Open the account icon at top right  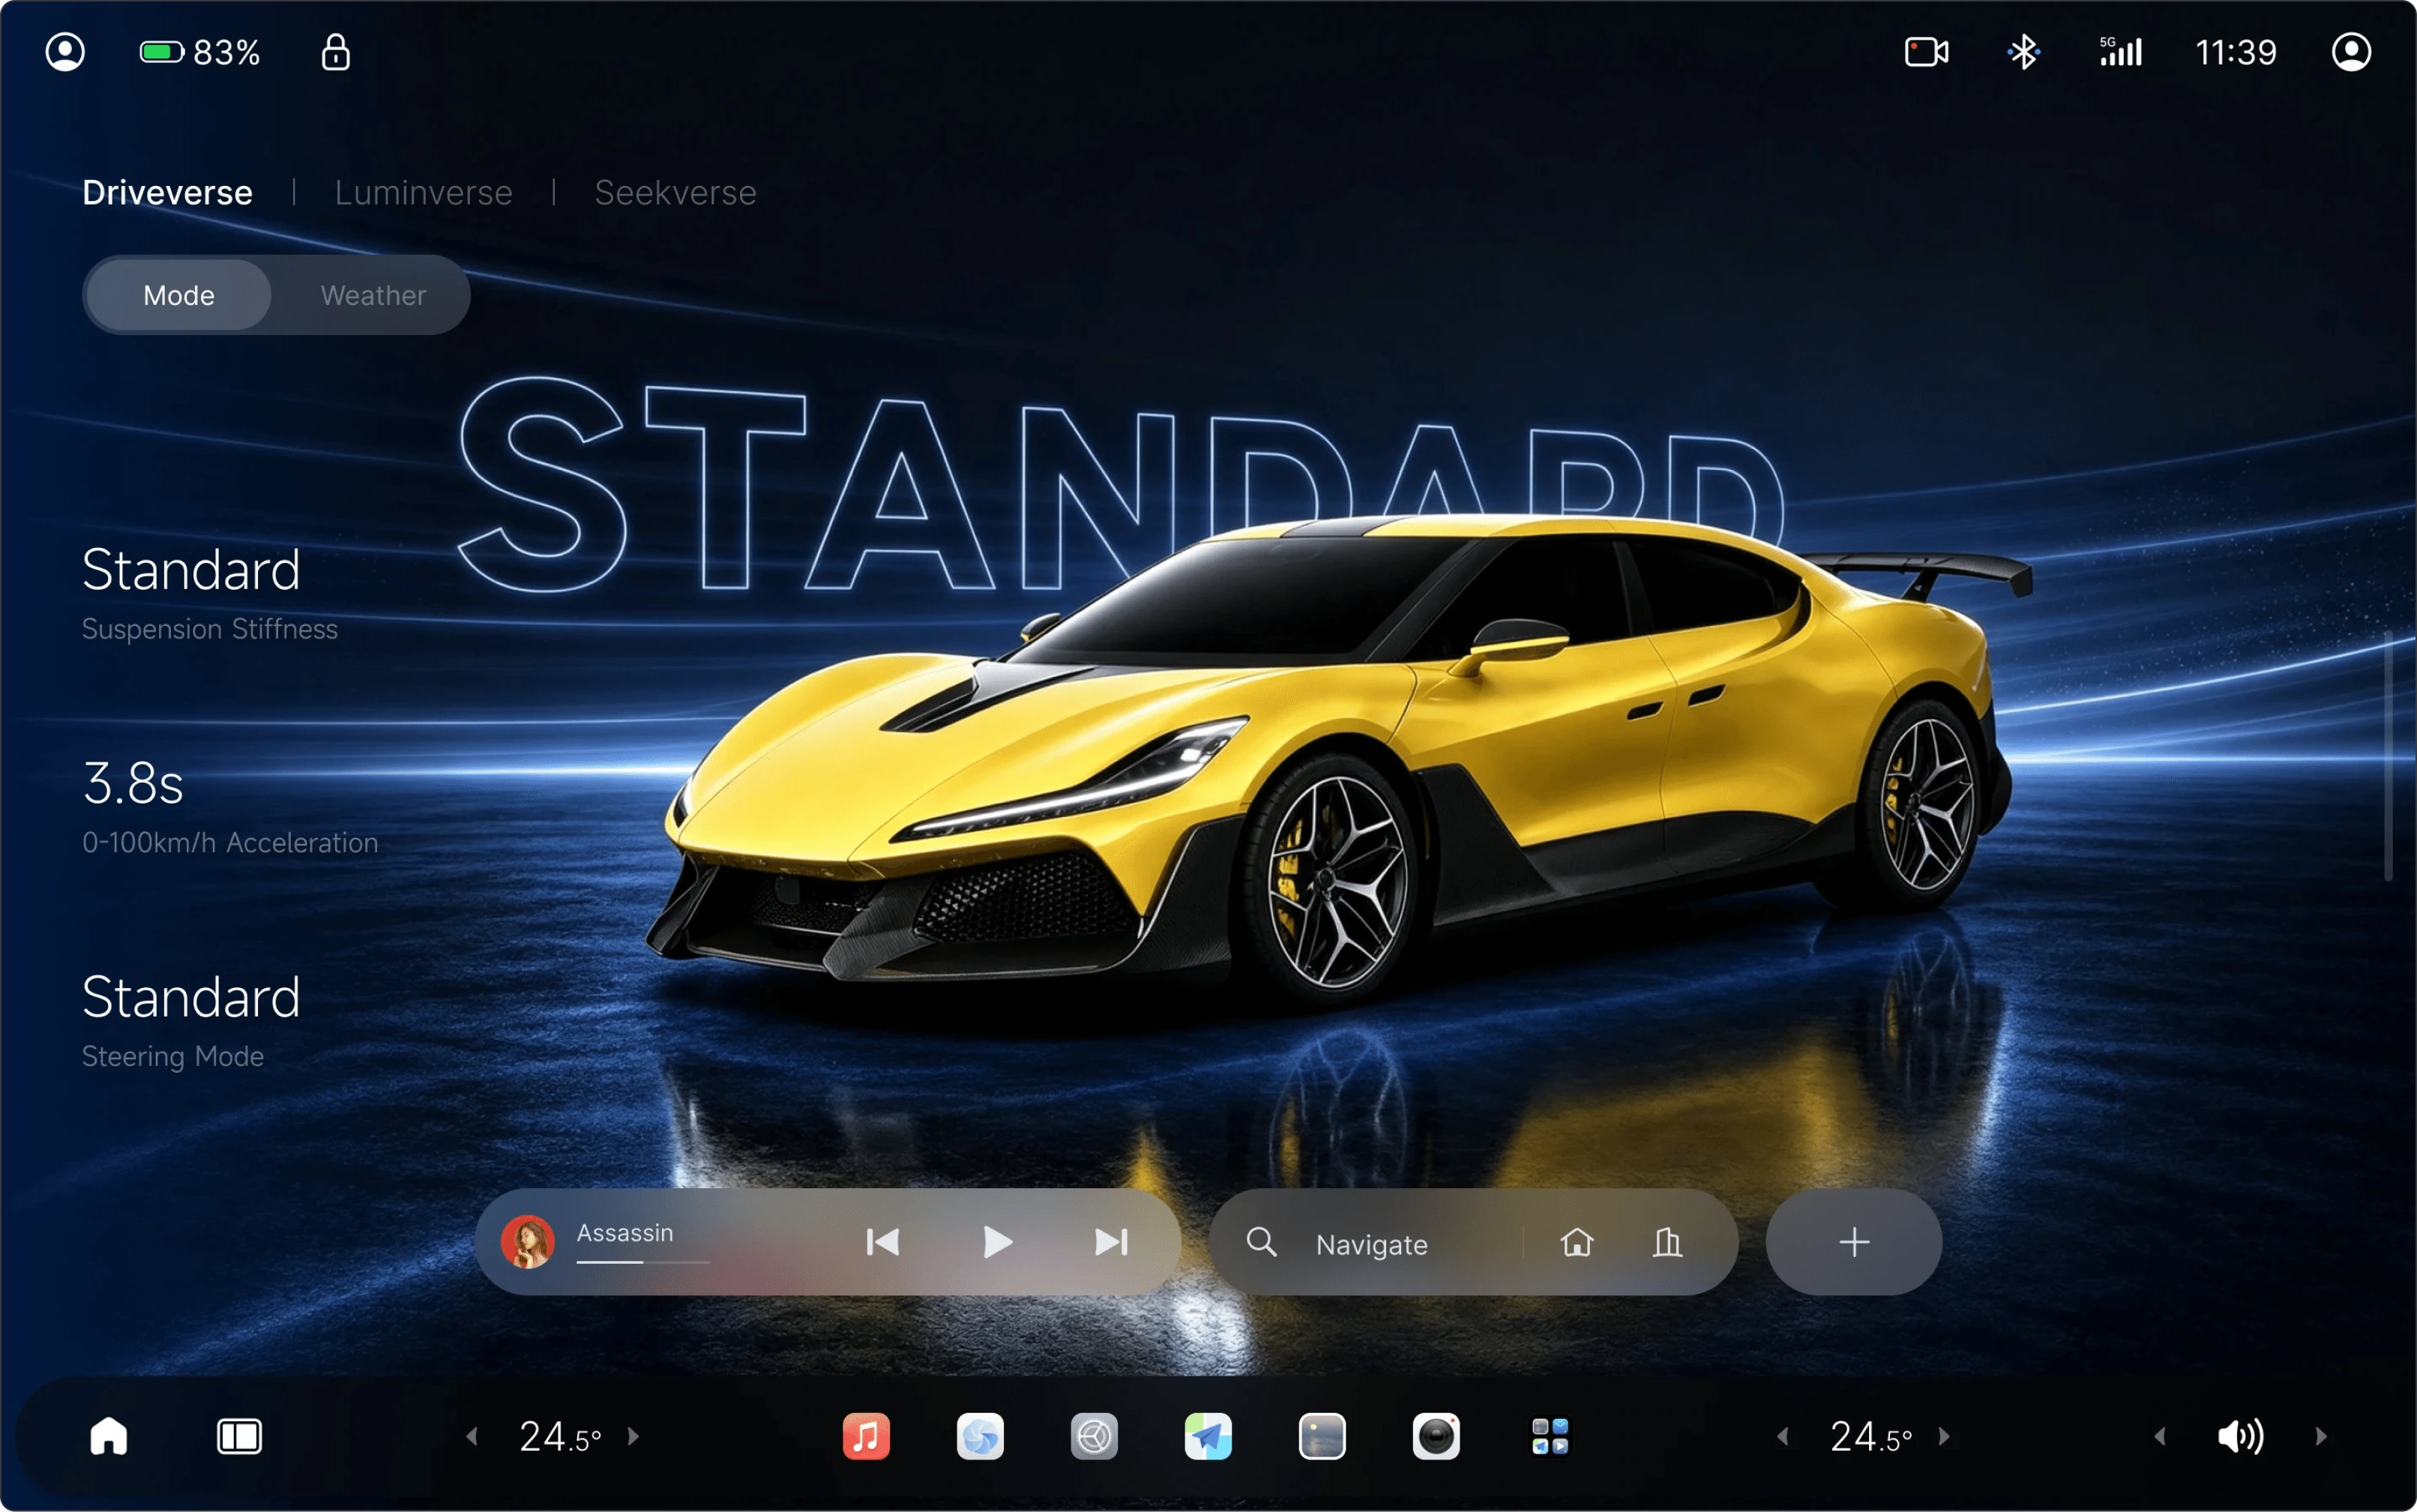pos(2351,52)
